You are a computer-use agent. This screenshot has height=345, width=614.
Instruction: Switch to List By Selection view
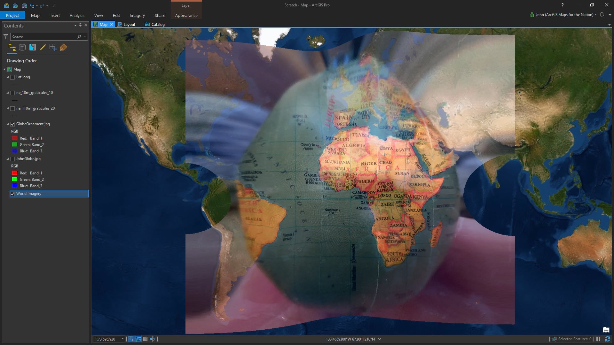(33, 48)
